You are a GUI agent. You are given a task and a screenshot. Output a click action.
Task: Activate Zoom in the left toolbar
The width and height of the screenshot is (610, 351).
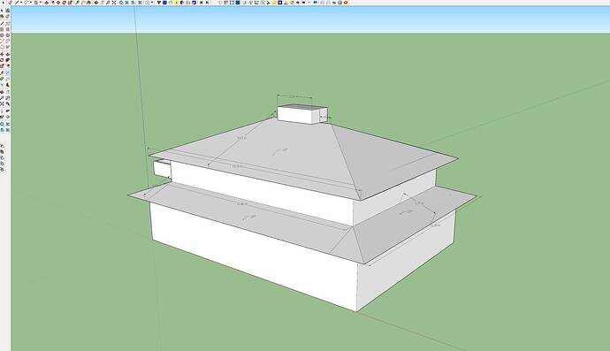(x=2, y=97)
